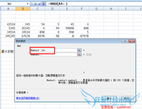The width and height of the screenshot is (142, 109).
Task: Click cell containing -8
Action: 67,36
